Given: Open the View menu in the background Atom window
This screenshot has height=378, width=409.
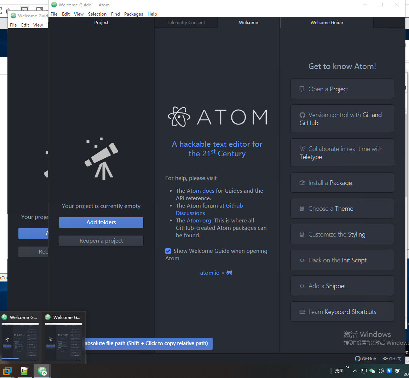Looking at the screenshot, I should (38, 25).
